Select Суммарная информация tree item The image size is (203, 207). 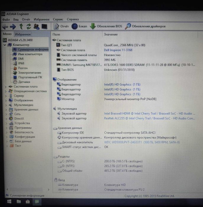pos(30,49)
